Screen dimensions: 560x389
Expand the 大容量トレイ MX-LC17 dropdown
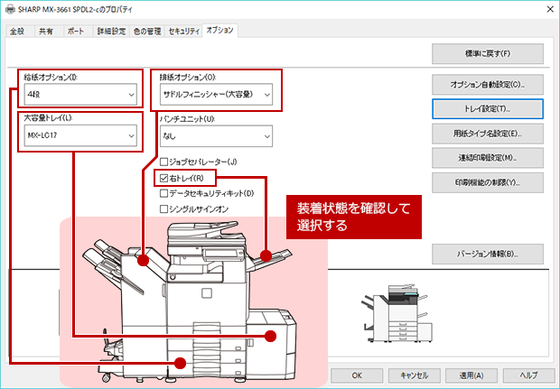pyautogui.click(x=80, y=135)
